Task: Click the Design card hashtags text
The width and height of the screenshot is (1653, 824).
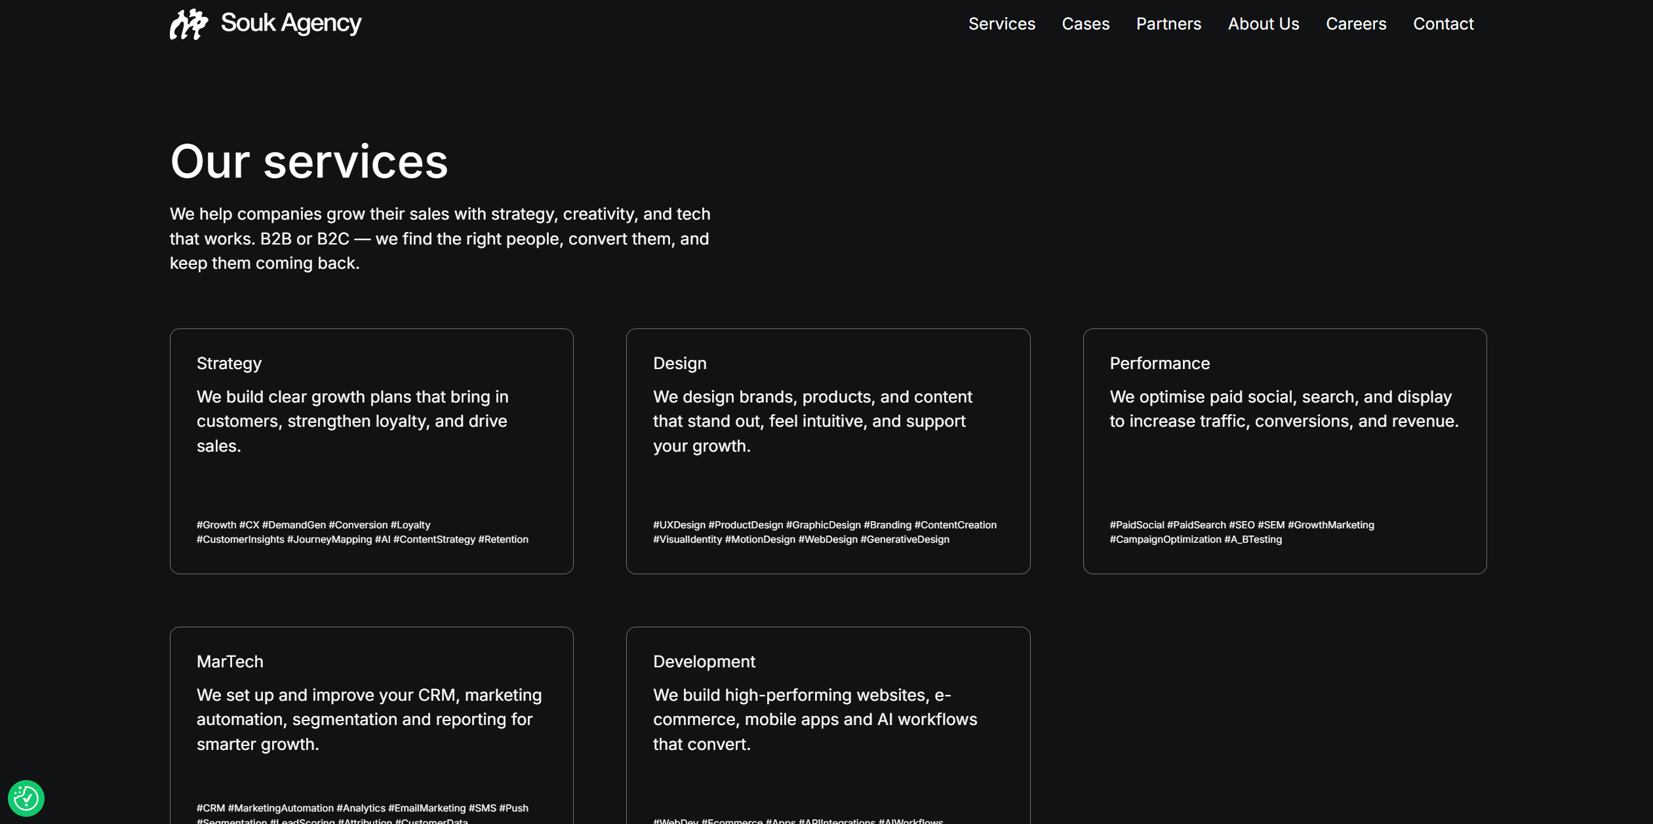Action: pos(824,532)
